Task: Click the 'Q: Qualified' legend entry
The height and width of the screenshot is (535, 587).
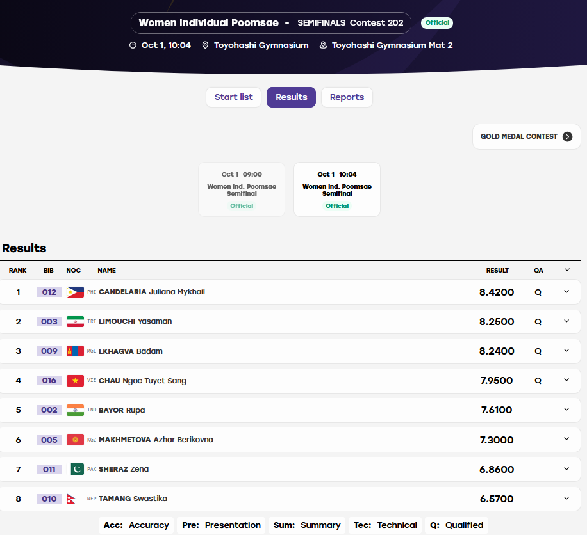Action: click(x=457, y=525)
